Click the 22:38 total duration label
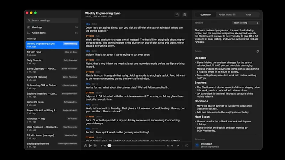This screenshot has width=285, height=160. click(x=170, y=146)
